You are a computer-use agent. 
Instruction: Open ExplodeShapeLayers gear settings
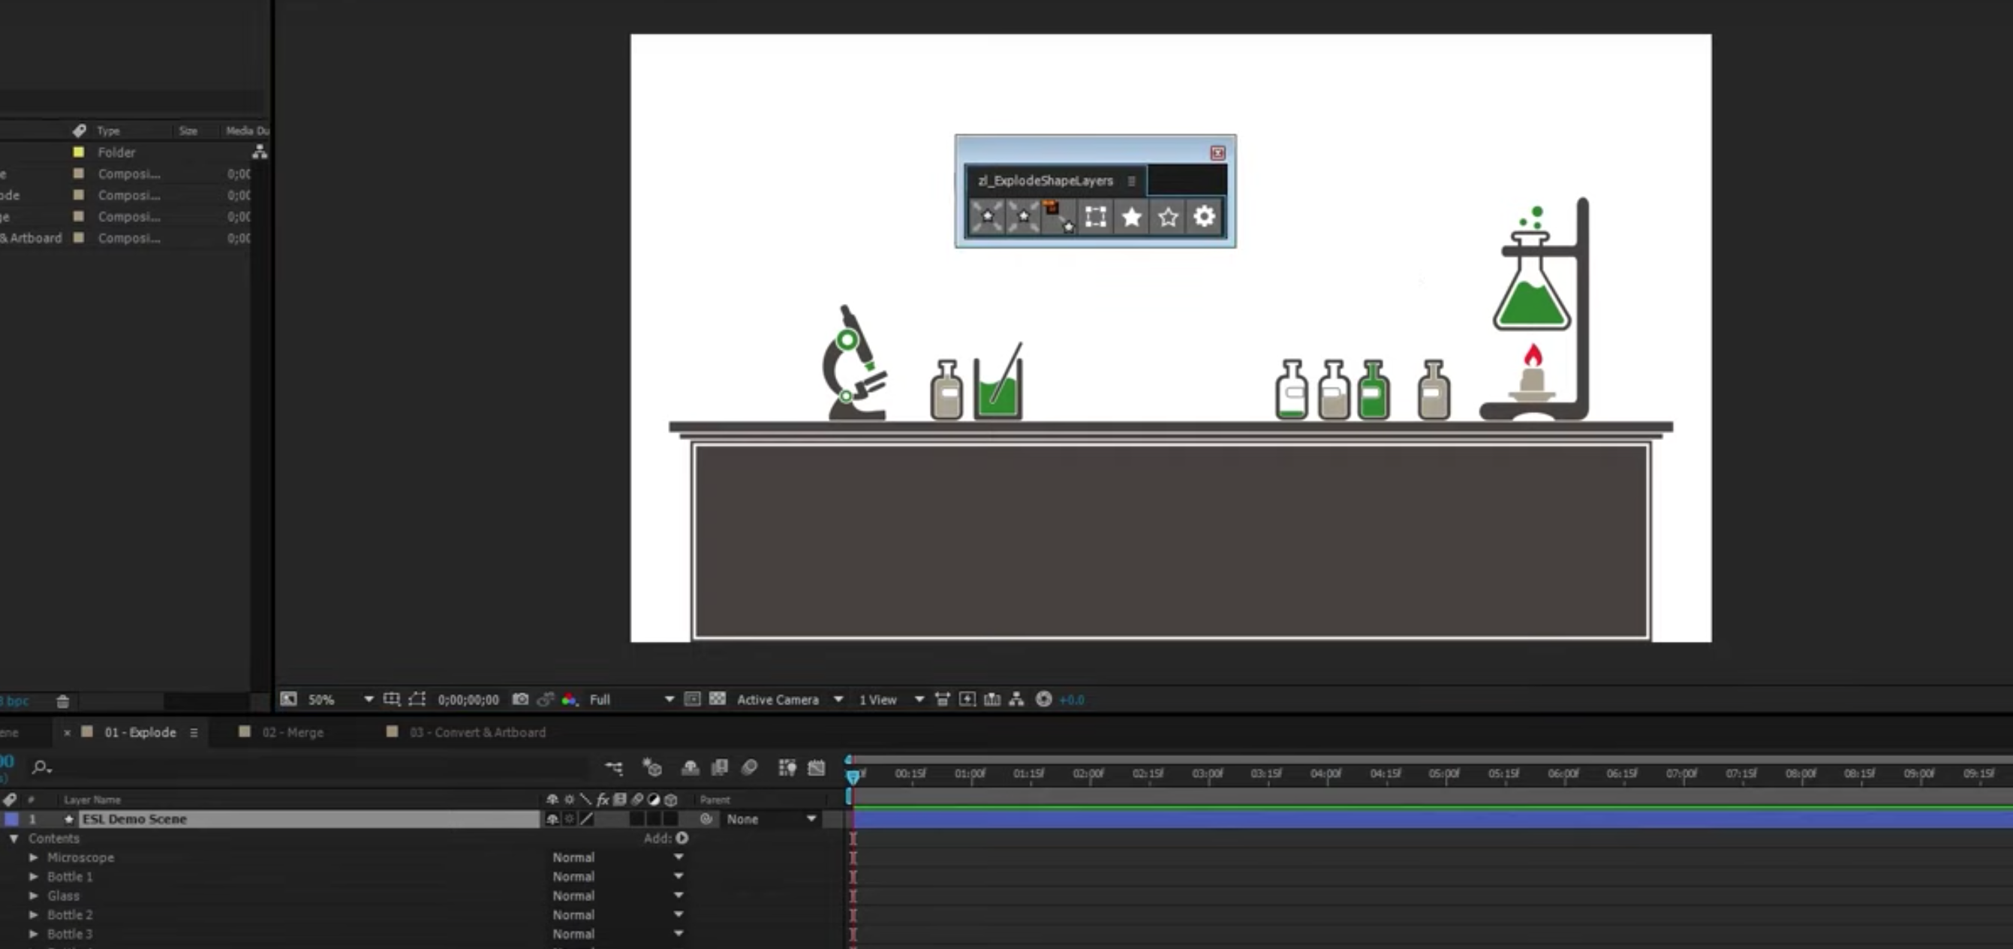point(1204,216)
